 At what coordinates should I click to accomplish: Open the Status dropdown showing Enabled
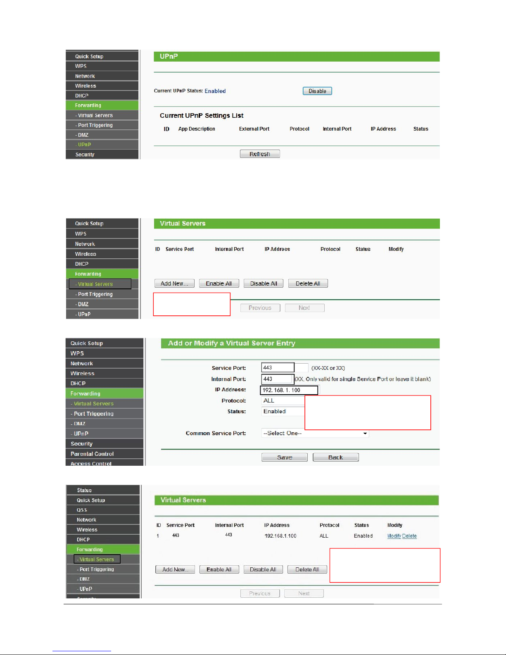point(283,411)
